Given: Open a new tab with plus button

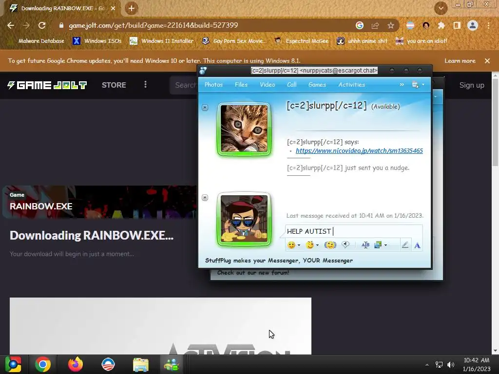Looking at the screenshot, I should point(132,8).
